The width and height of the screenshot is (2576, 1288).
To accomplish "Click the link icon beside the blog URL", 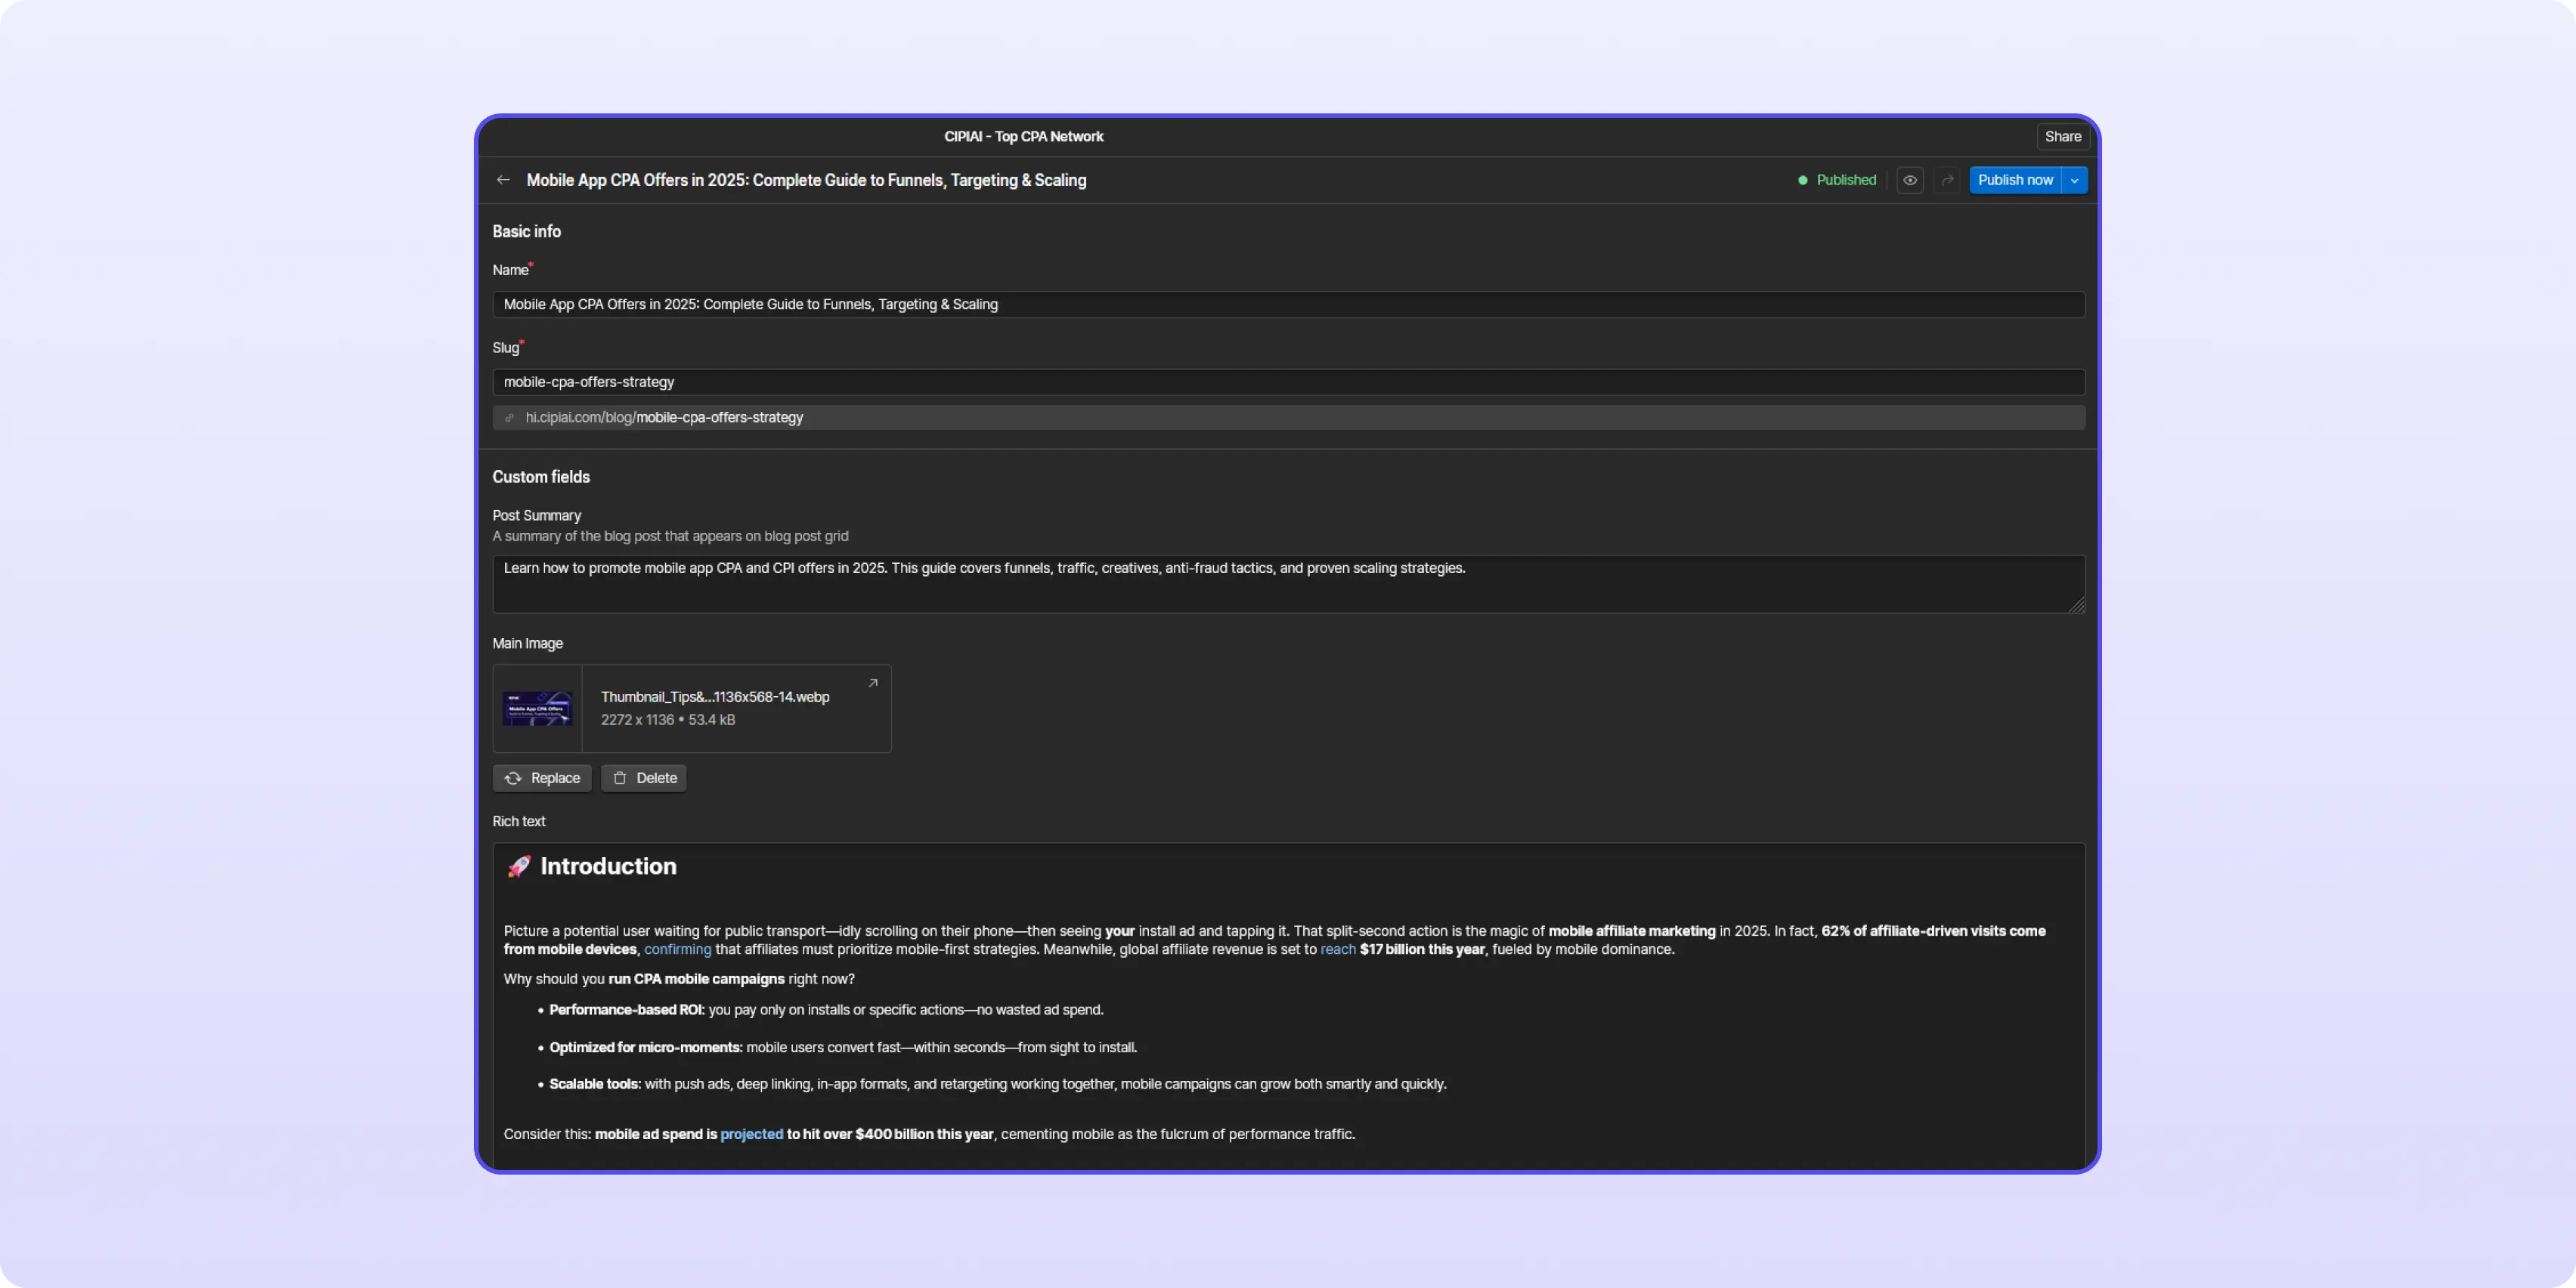I will 509,418.
